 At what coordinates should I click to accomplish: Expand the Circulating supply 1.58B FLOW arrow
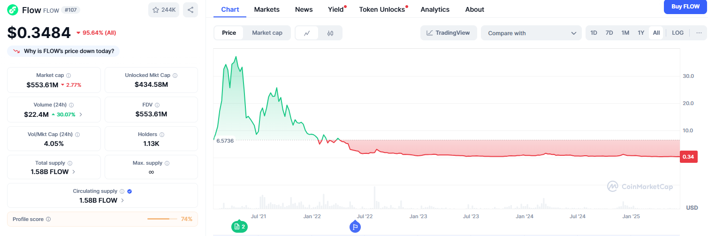click(x=122, y=200)
